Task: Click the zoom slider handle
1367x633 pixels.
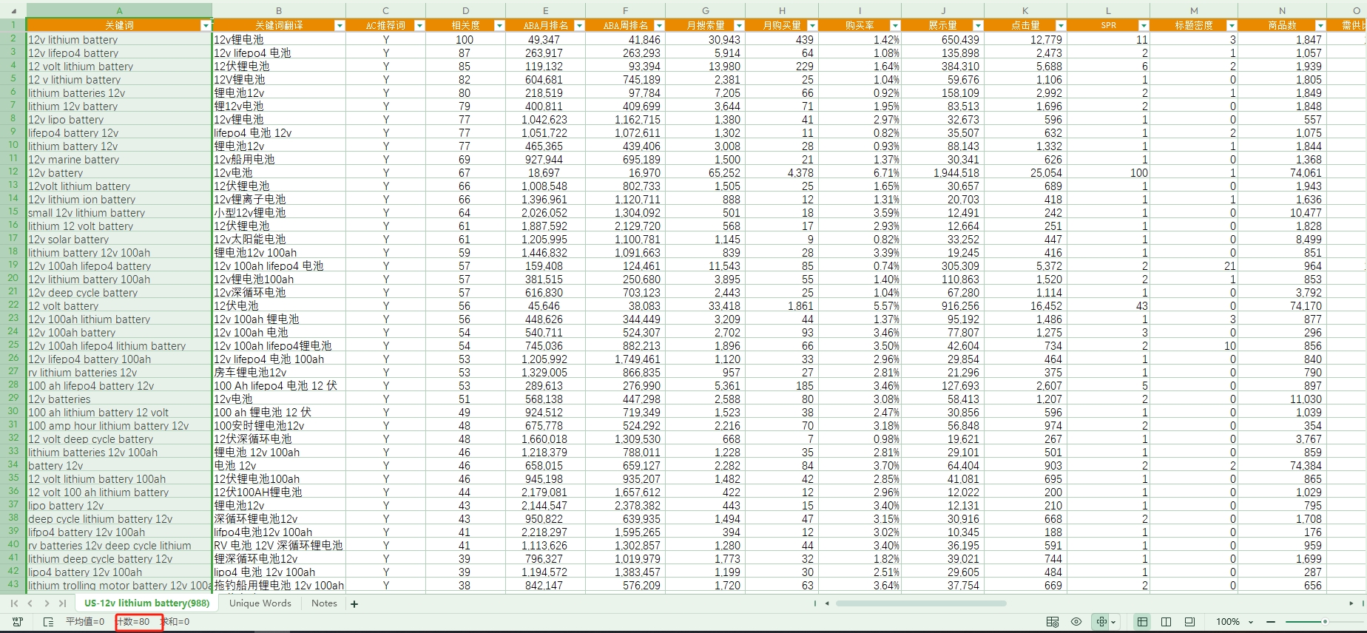Action: pos(1325,622)
